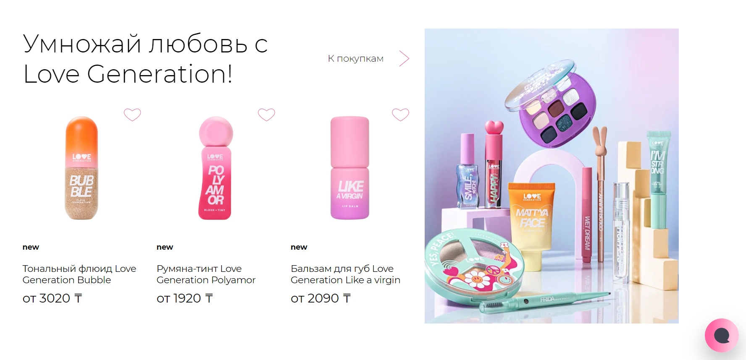Click the new label above Bubble foundation
Viewport: 746px width, 360px height.
[x=31, y=247]
